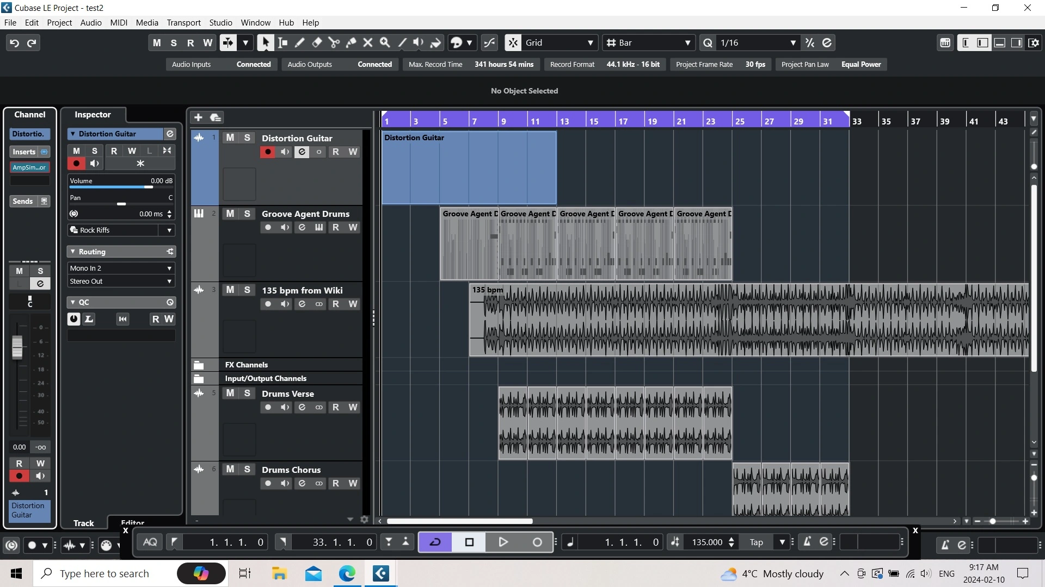Image resolution: width=1045 pixels, height=587 pixels.
Task: Click the Tap tempo button
Action: (x=756, y=542)
